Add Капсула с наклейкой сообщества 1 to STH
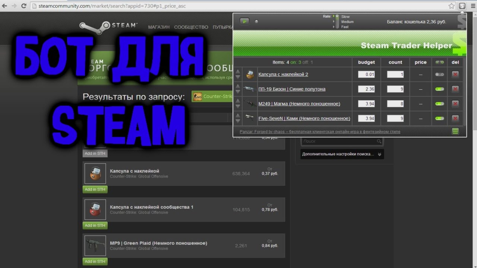477x268 pixels. coord(95,226)
